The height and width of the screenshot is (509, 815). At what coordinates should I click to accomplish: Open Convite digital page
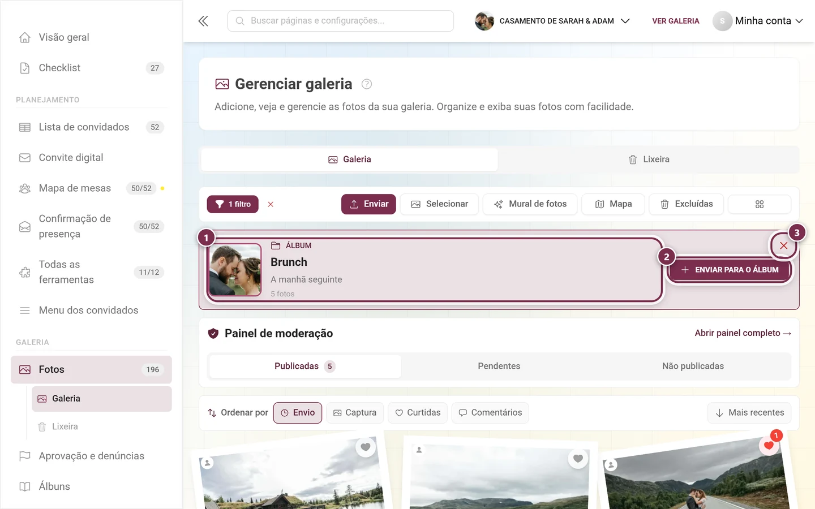91,158
